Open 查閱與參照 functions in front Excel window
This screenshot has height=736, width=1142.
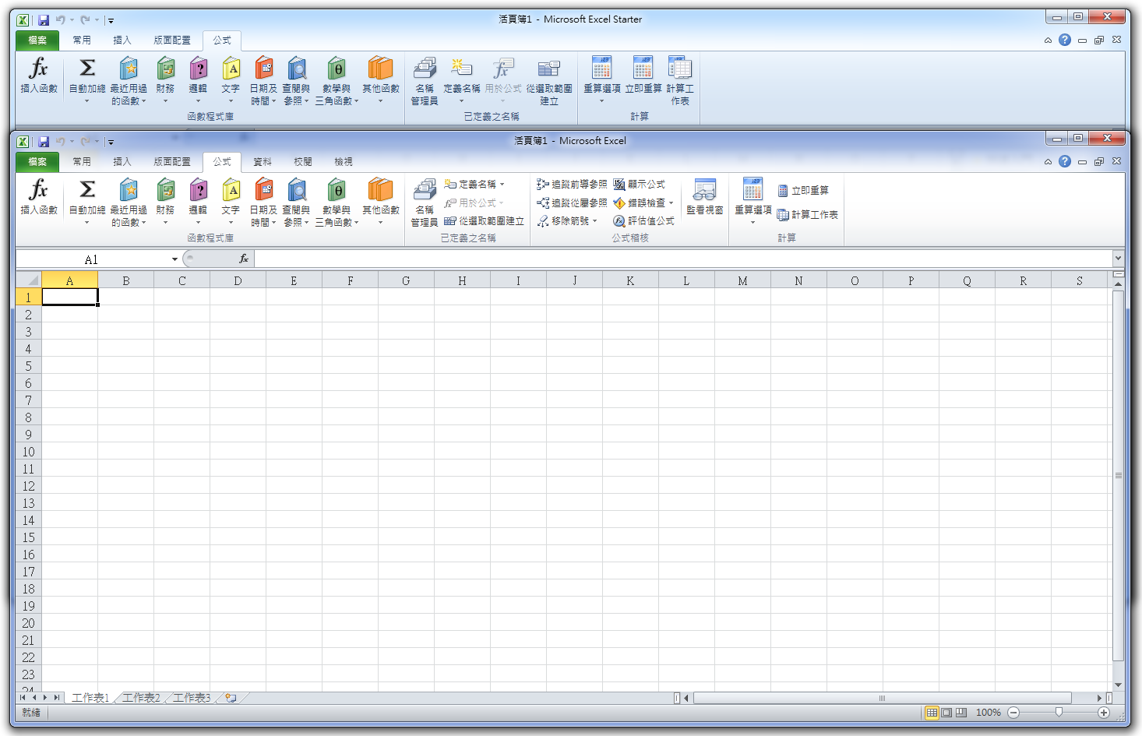pyautogui.click(x=296, y=202)
